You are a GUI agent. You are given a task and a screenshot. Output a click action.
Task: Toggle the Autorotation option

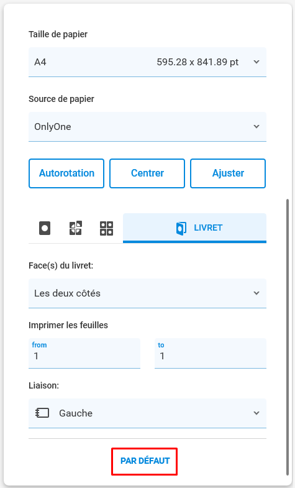point(66,173)
